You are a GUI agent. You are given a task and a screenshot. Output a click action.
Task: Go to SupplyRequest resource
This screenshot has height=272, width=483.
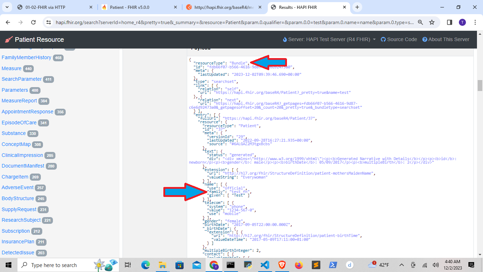[x=19, y=209]
